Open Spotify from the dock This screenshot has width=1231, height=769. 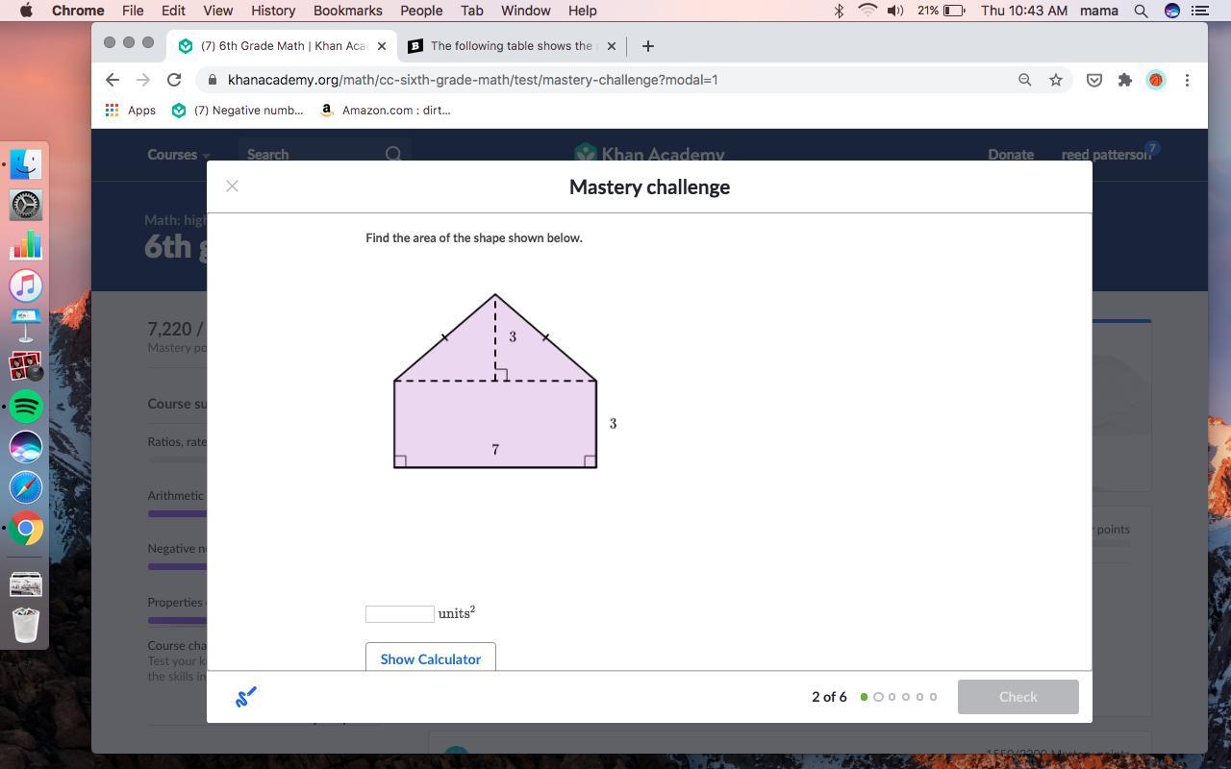pyautogui.click(x=26, y=407)
